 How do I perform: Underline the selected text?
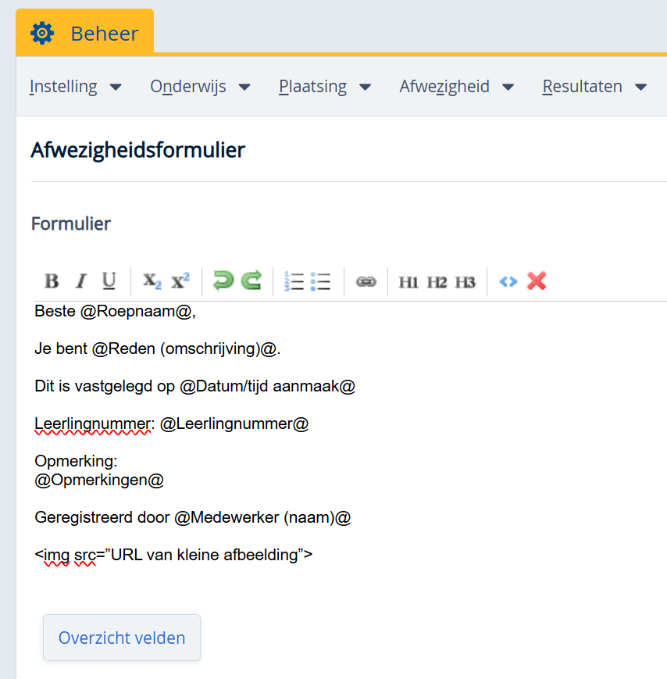tap(109, 281)
